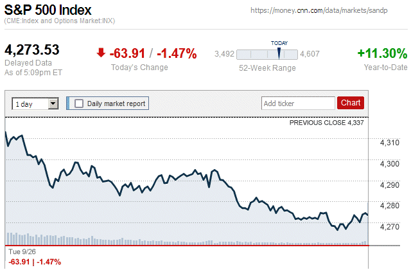Click the +11.30% Year-to-Date value
The width and height of the screenshot is (411, 270).
click(x=382, y=53)
